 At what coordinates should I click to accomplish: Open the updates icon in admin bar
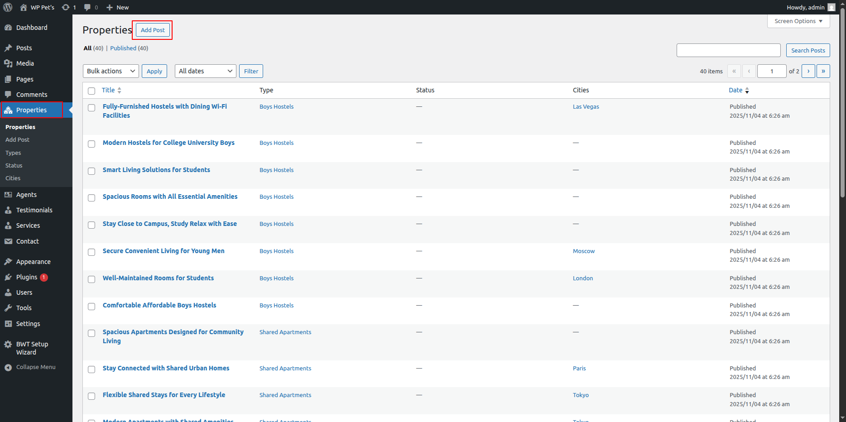tap(66, 7)
